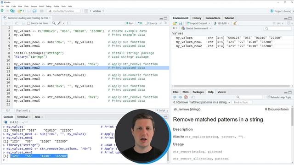This screenshot has height=165, width=294.
Task: Maximize the Console pane
Action: (x=165, y=117)
